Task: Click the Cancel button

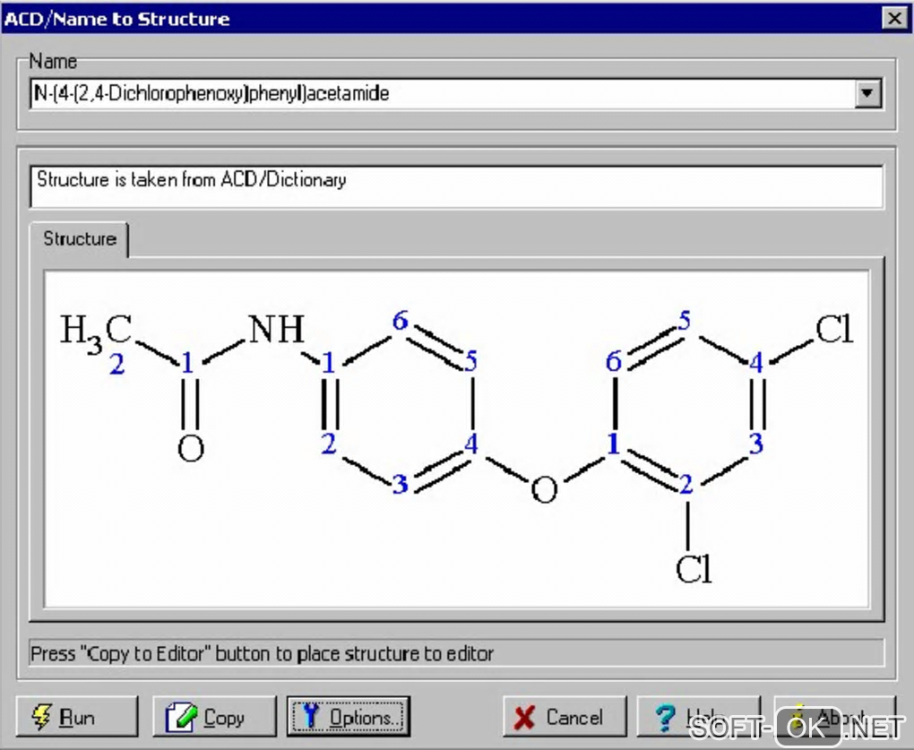Action: click(565, 717)
